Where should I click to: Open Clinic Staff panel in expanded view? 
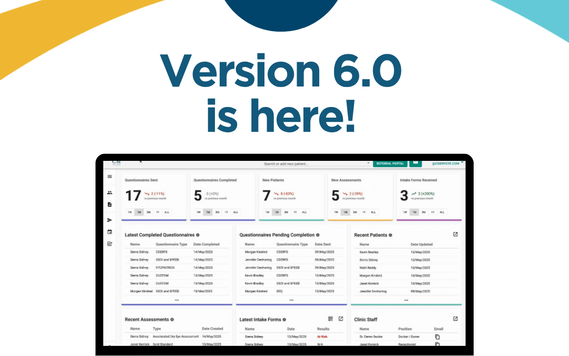455,319
